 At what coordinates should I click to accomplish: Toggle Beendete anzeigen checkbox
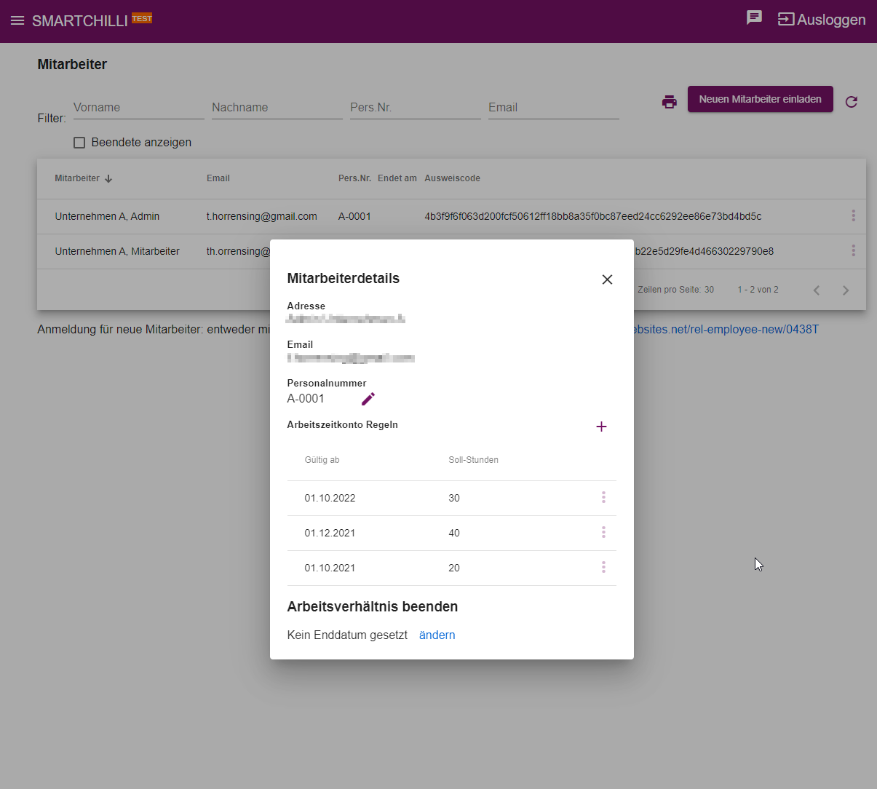pyautogui.click(x=79, y=143)
